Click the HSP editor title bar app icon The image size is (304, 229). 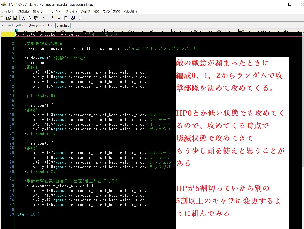tap(4, 4)
